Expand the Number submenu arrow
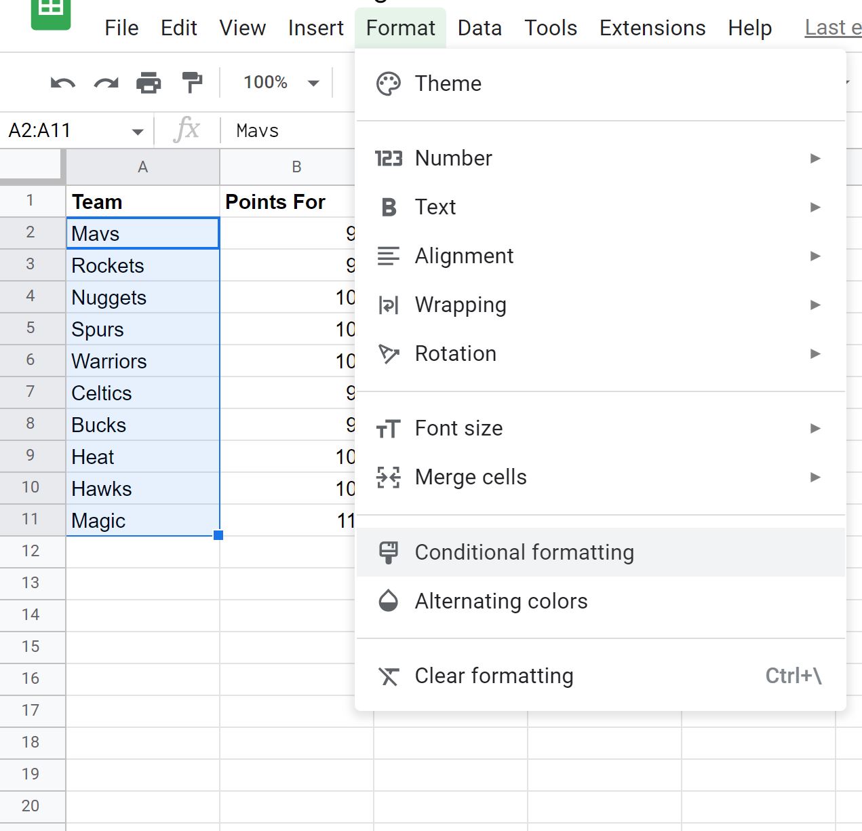Screen dimensions: 862x831 (x=816, y=158)
